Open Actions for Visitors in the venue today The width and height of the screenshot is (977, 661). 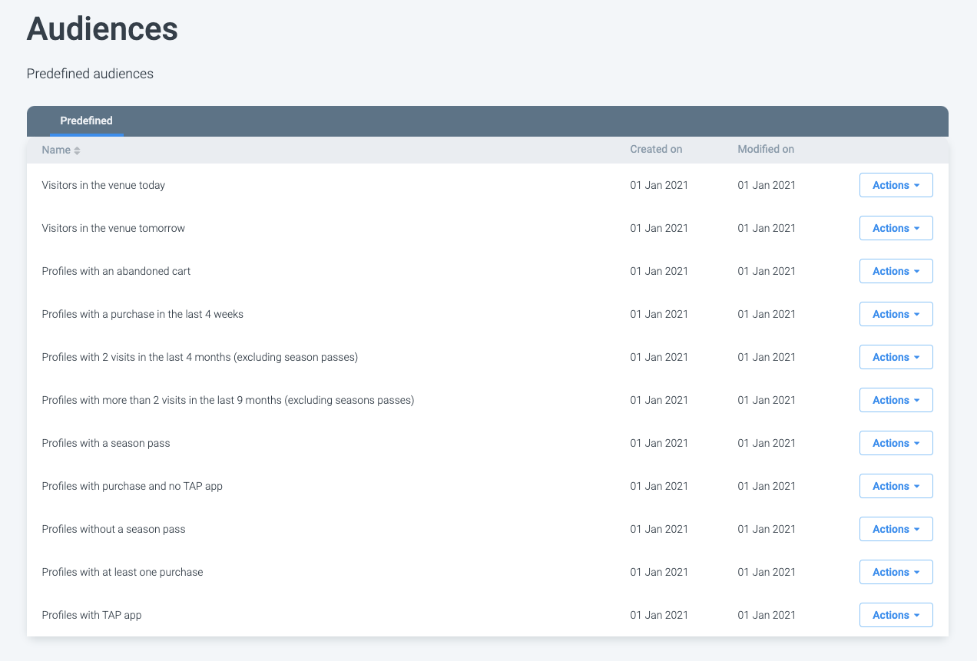click(x=896, y=185)
